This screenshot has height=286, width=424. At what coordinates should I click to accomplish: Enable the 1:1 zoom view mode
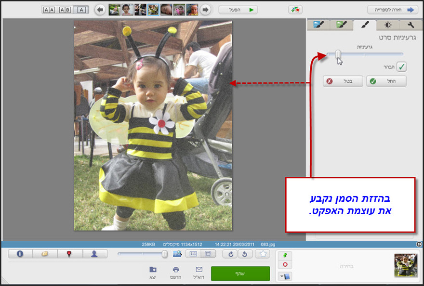(194, 254)
